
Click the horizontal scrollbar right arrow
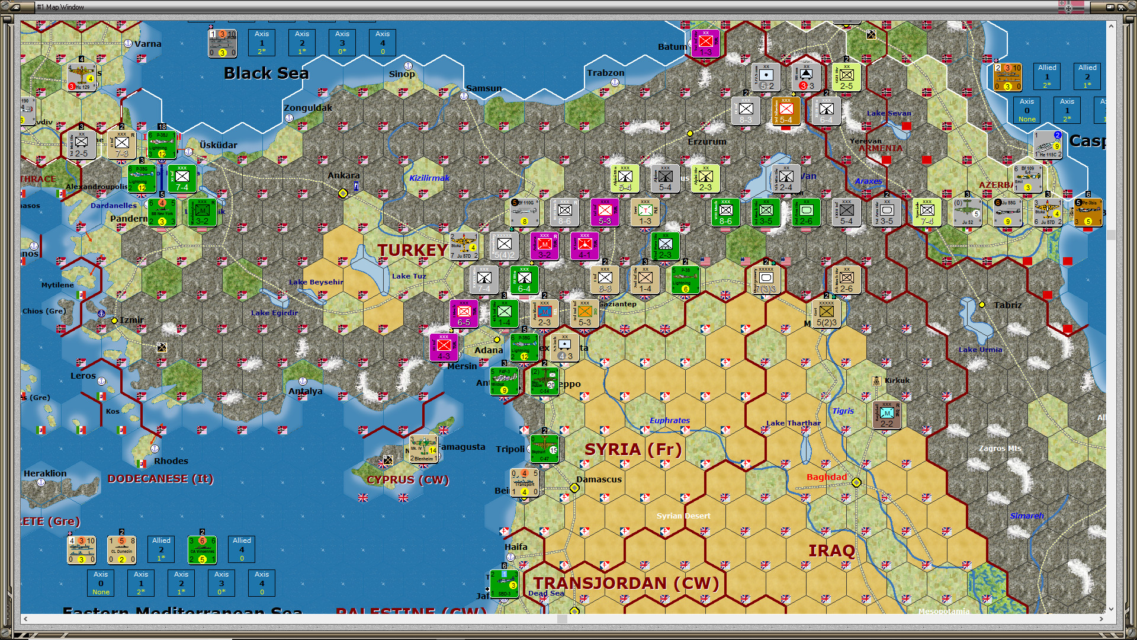1101,619
